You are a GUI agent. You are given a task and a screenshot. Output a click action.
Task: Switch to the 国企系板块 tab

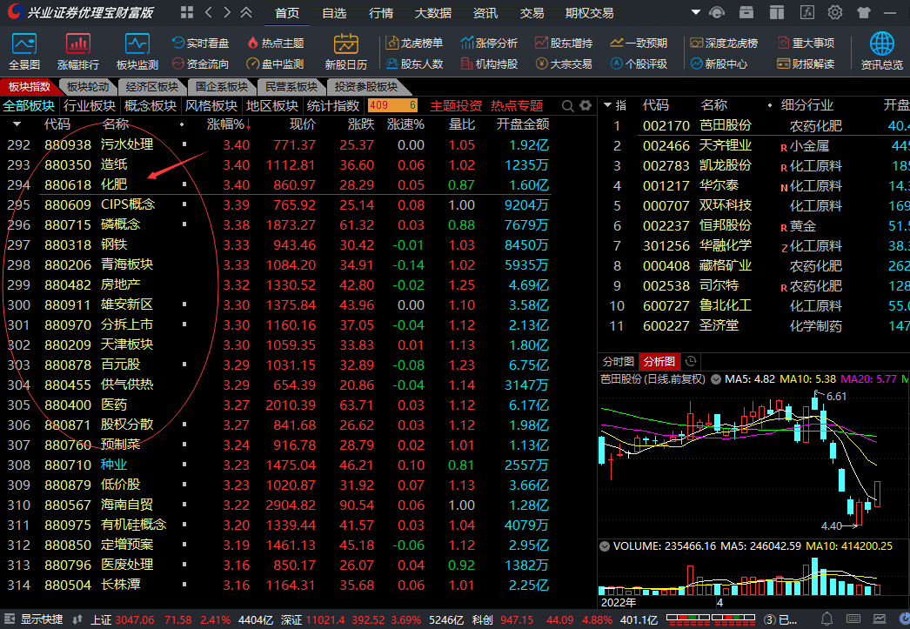pyautogui.click(x=222, y=87)
